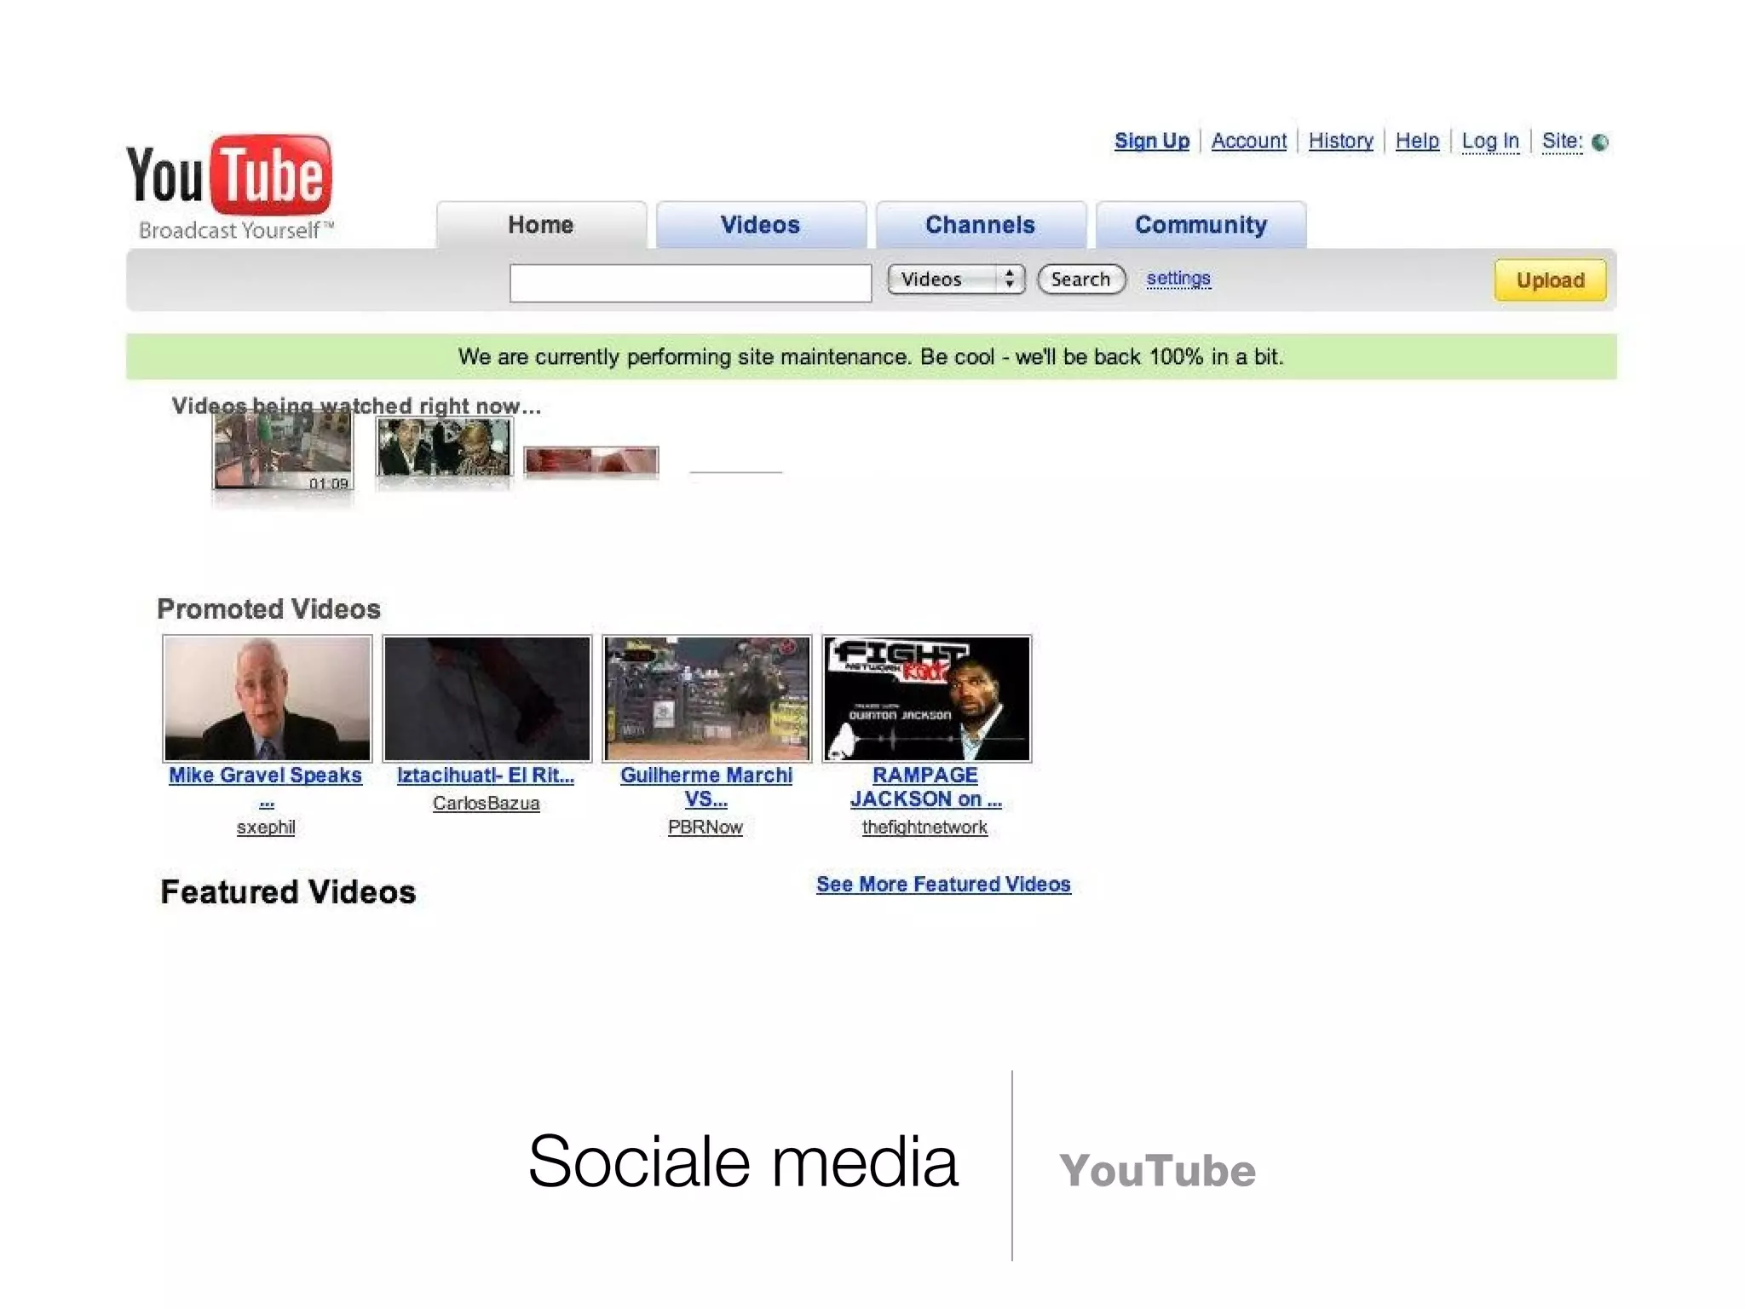Image resolution: width=1745 pixels, height=1309 pixels.
Task: Open the 01:09 video thumbnail
Action: 283,450
